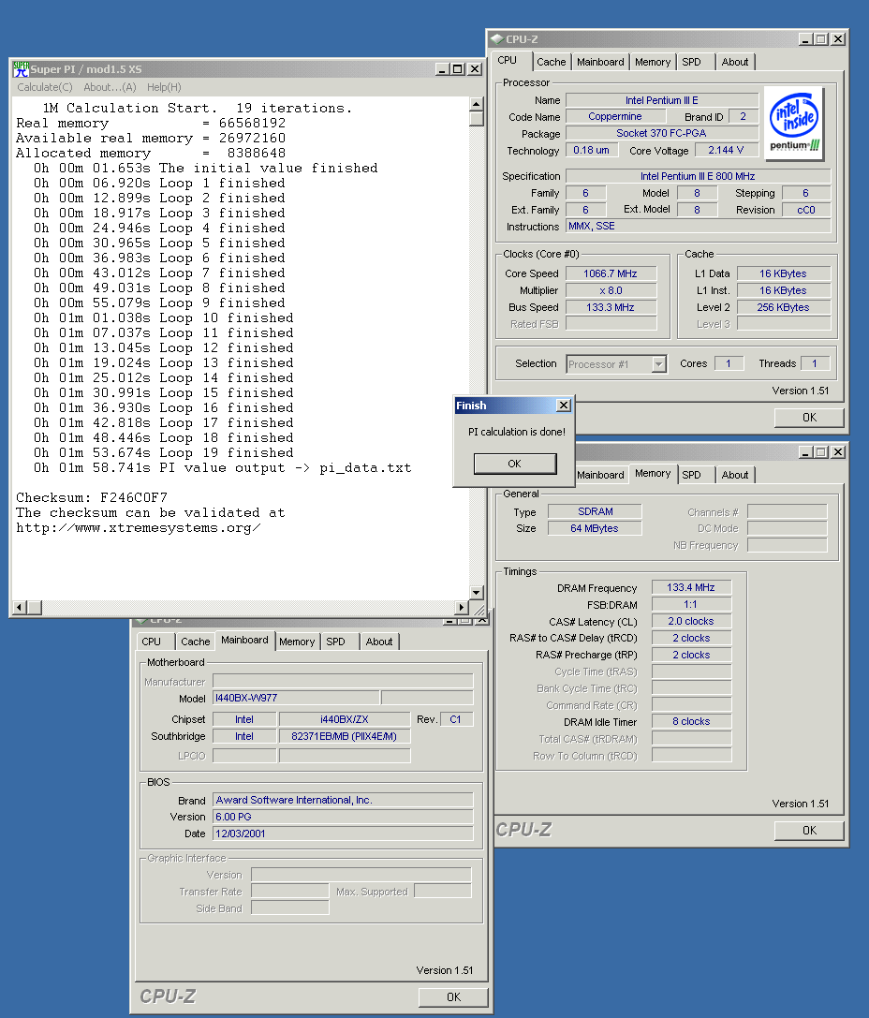
Task: Click the Code Name field Coppermine
Action: [615, 116]
